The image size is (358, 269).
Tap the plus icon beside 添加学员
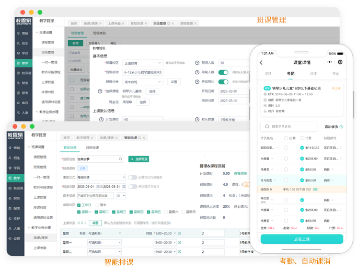coord(341,127)
